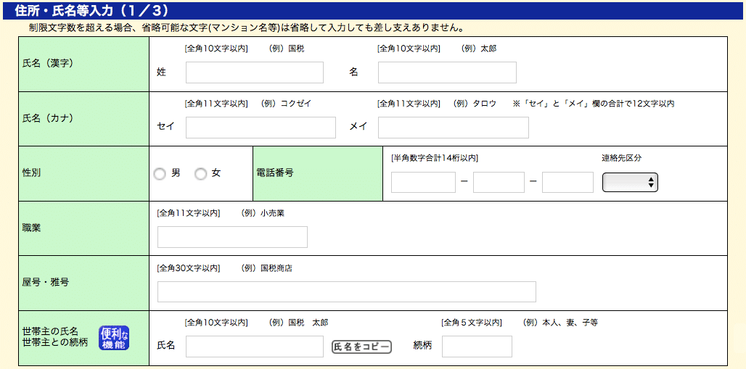Click the [半角数字合計14桁以内] hint text
This screenshot has width=746, height=369.
(435, 158)
